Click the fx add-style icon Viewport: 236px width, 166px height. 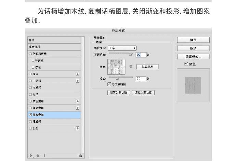coord(31,156)
